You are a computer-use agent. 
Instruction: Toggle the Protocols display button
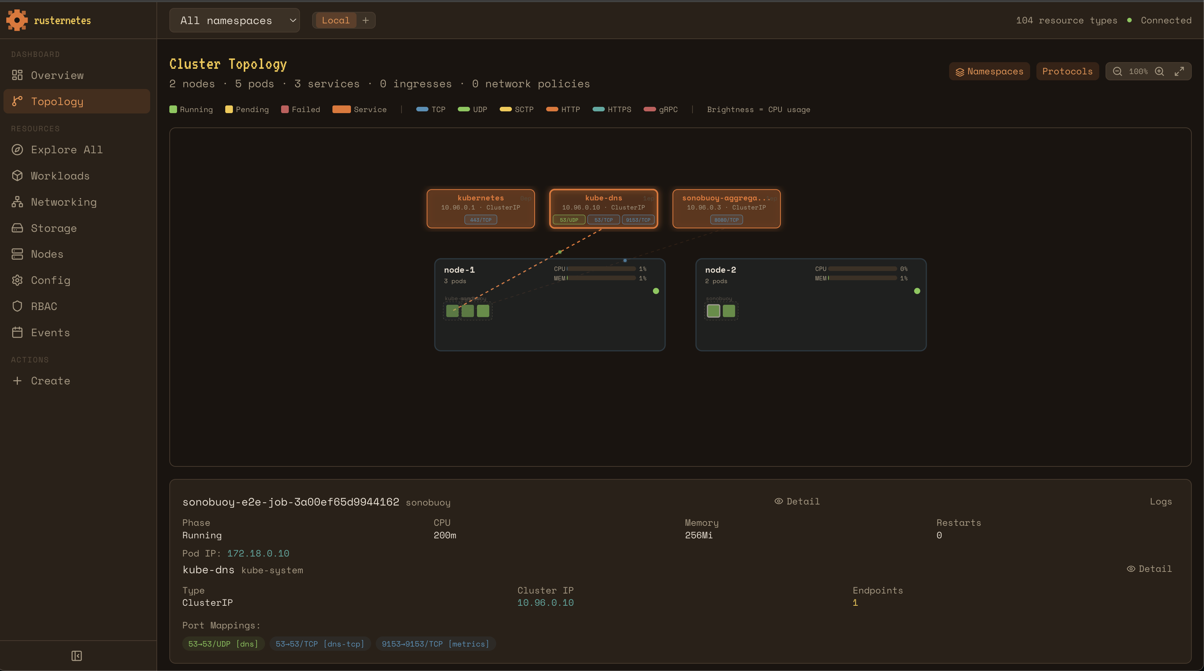[1067, 72]
